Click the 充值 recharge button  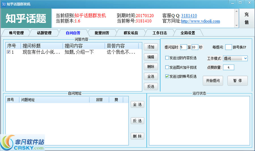(246, 18)
